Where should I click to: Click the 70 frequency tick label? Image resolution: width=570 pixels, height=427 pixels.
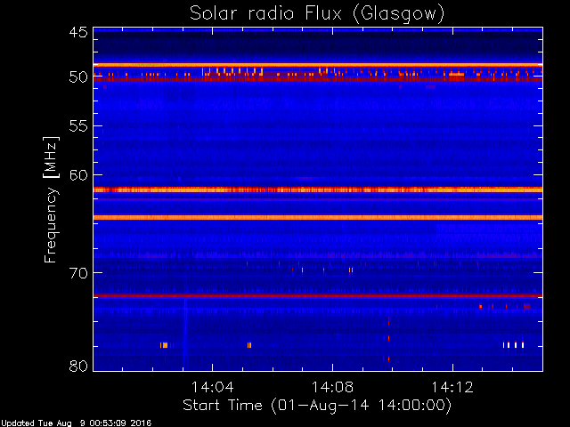click(x=78, y=273)
